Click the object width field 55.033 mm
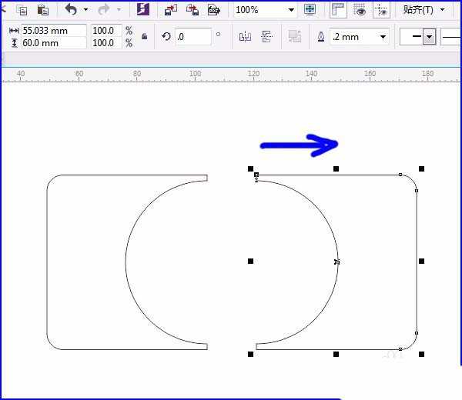The width and height of the screenshot is (462, 400). click(x=54, y=31)
